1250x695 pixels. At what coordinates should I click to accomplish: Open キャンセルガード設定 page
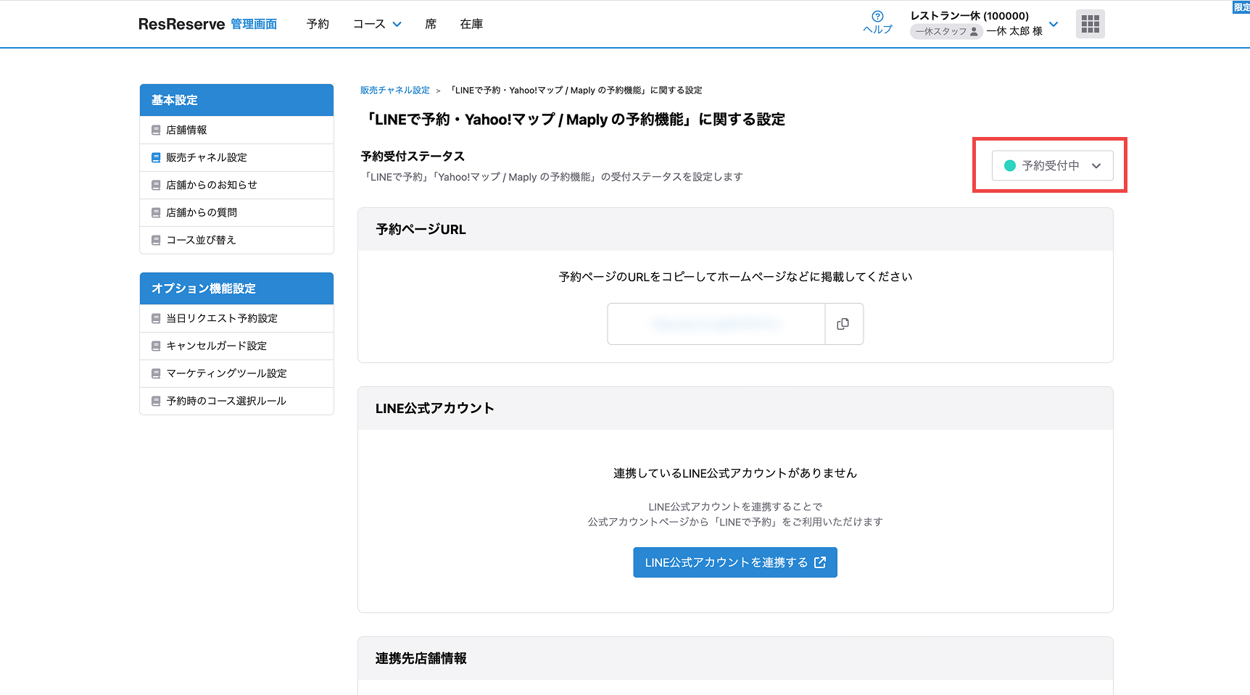(236, 346)
